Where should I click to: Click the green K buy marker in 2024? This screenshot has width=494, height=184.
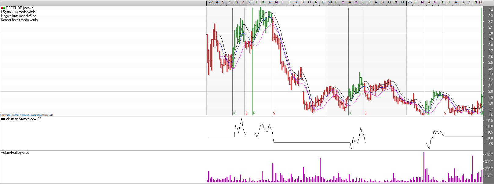click(350, 113)
